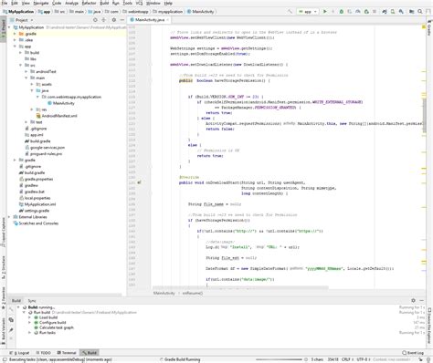433x363 pixels.
Task: Open Project panel settings gear
Action: pos(114,20)
